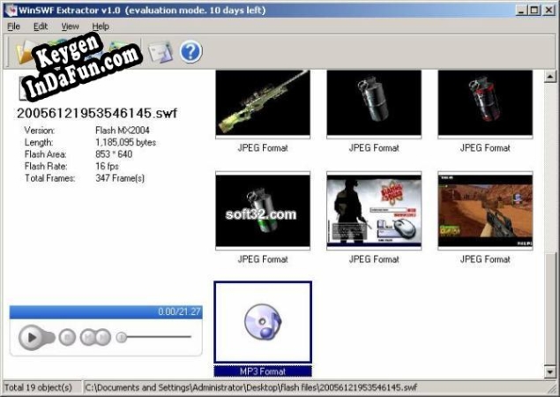560x397 pixels.
Task: Select the MP3 music disc thumbnail
Action: point(263,322)
